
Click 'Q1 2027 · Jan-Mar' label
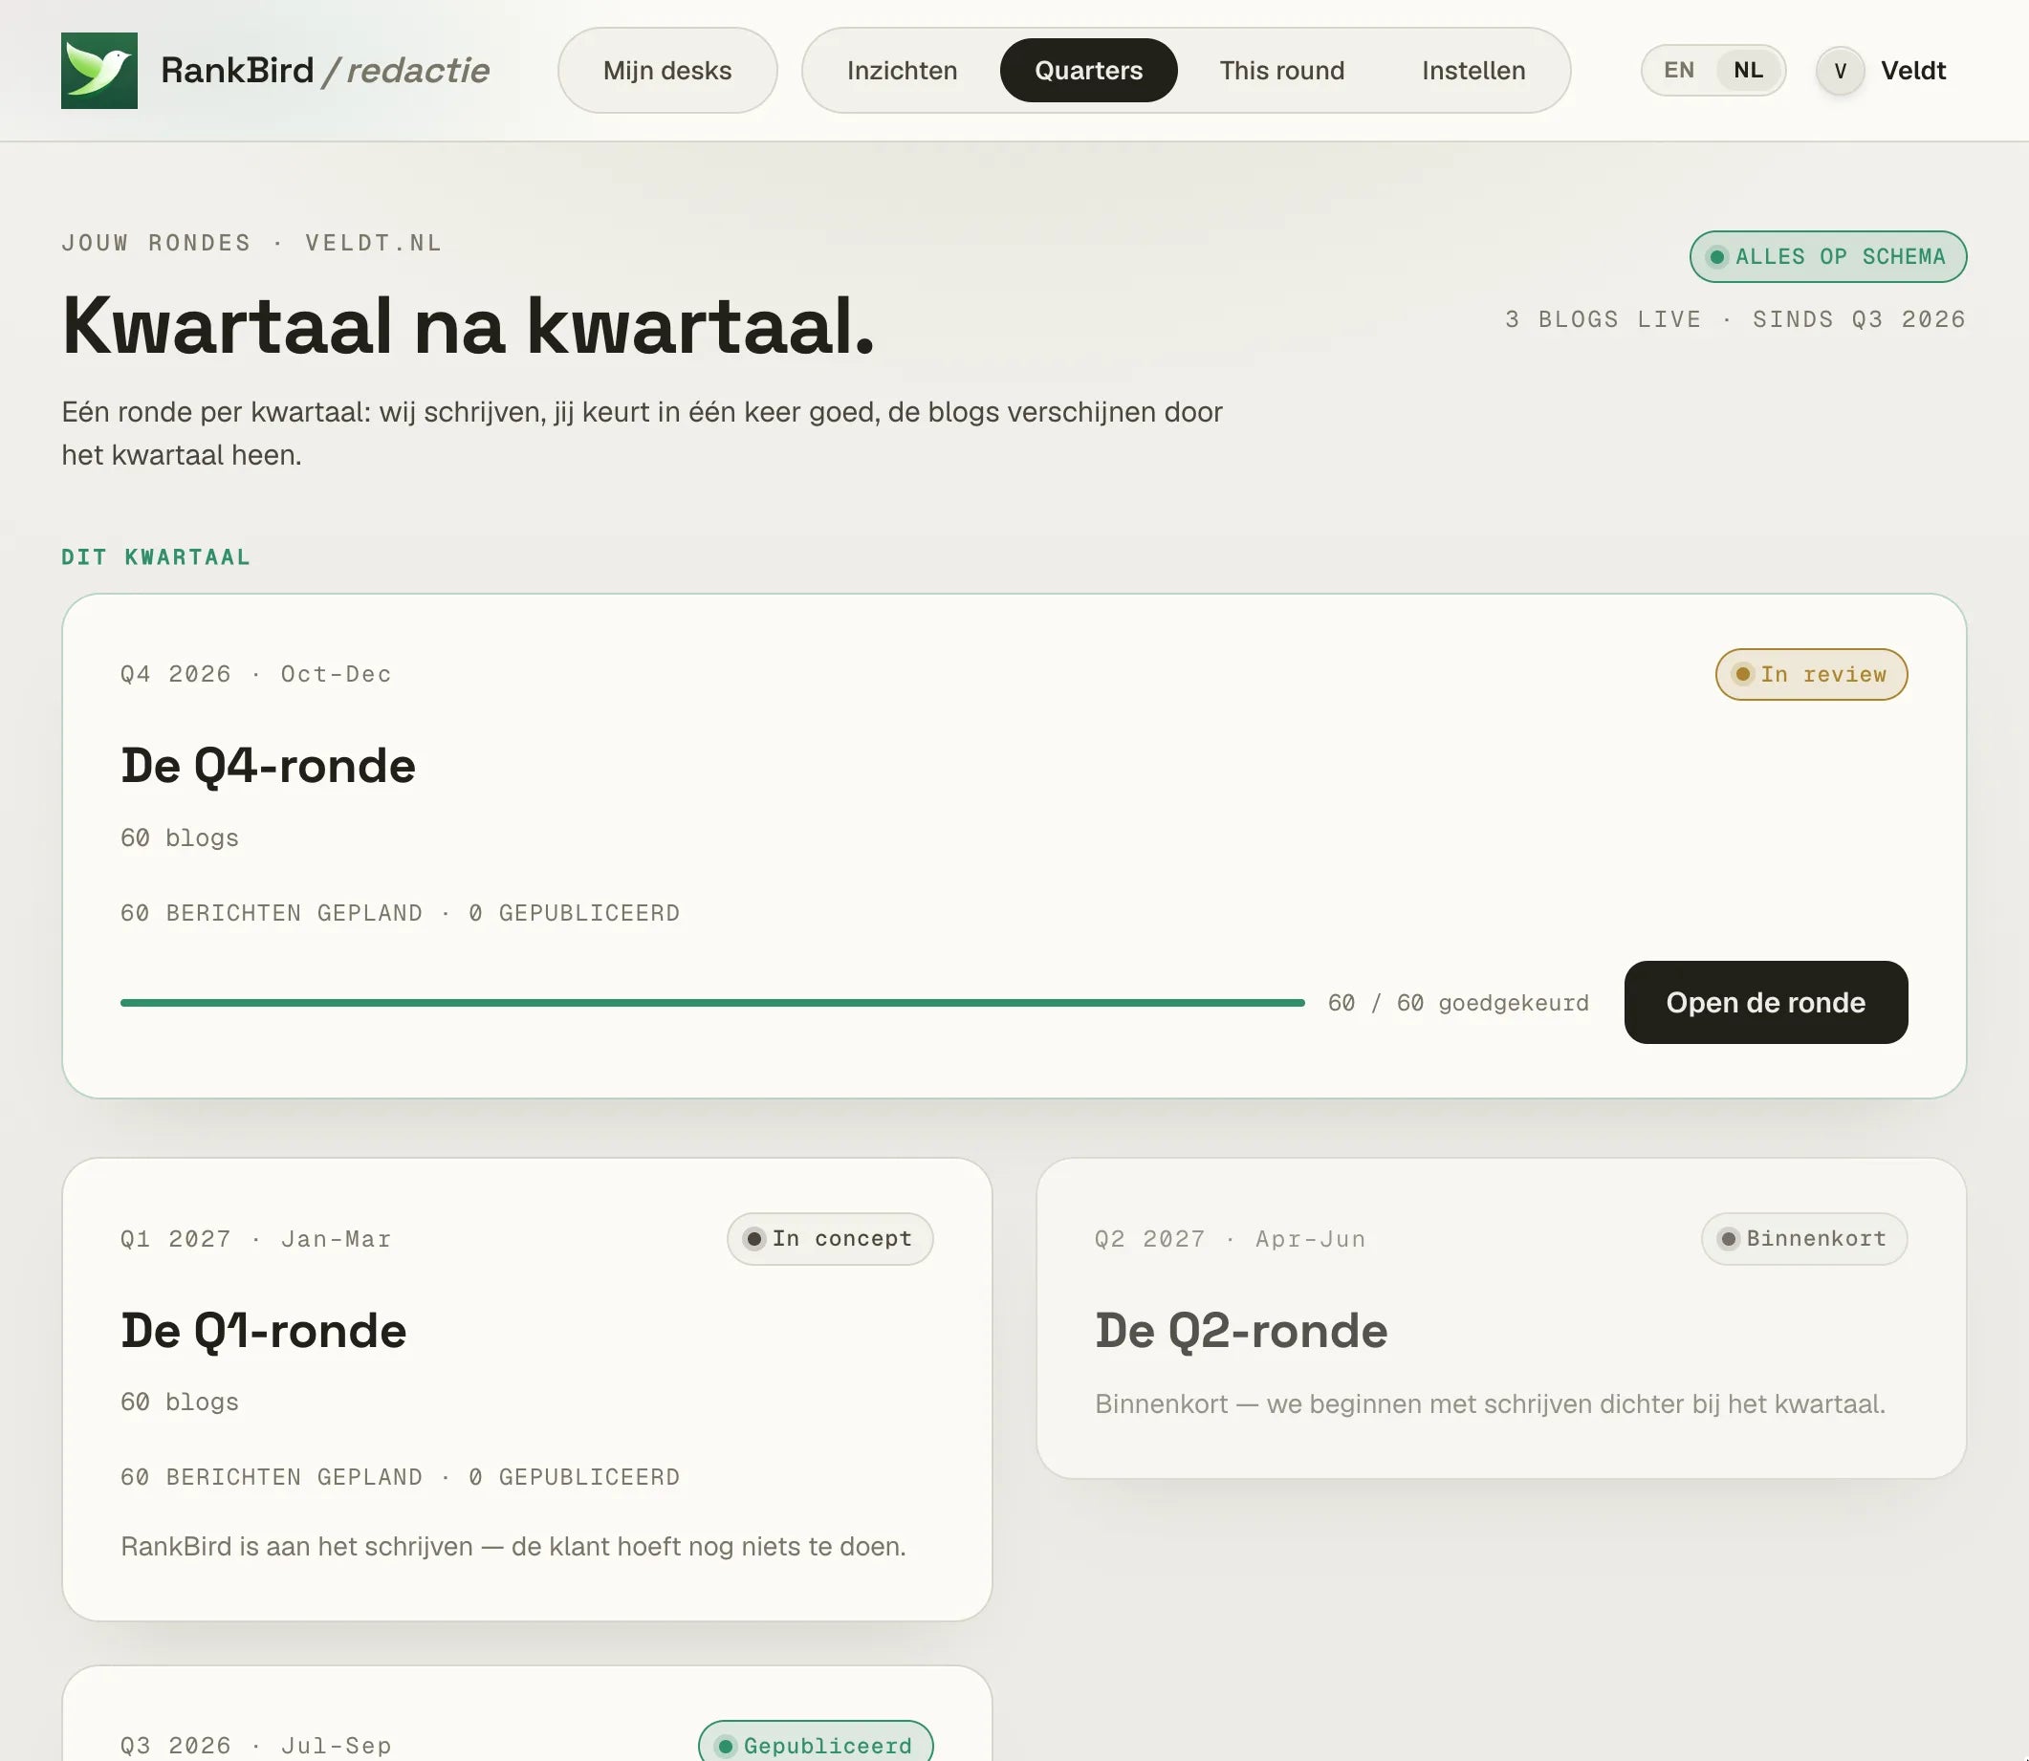[255, 1238]
